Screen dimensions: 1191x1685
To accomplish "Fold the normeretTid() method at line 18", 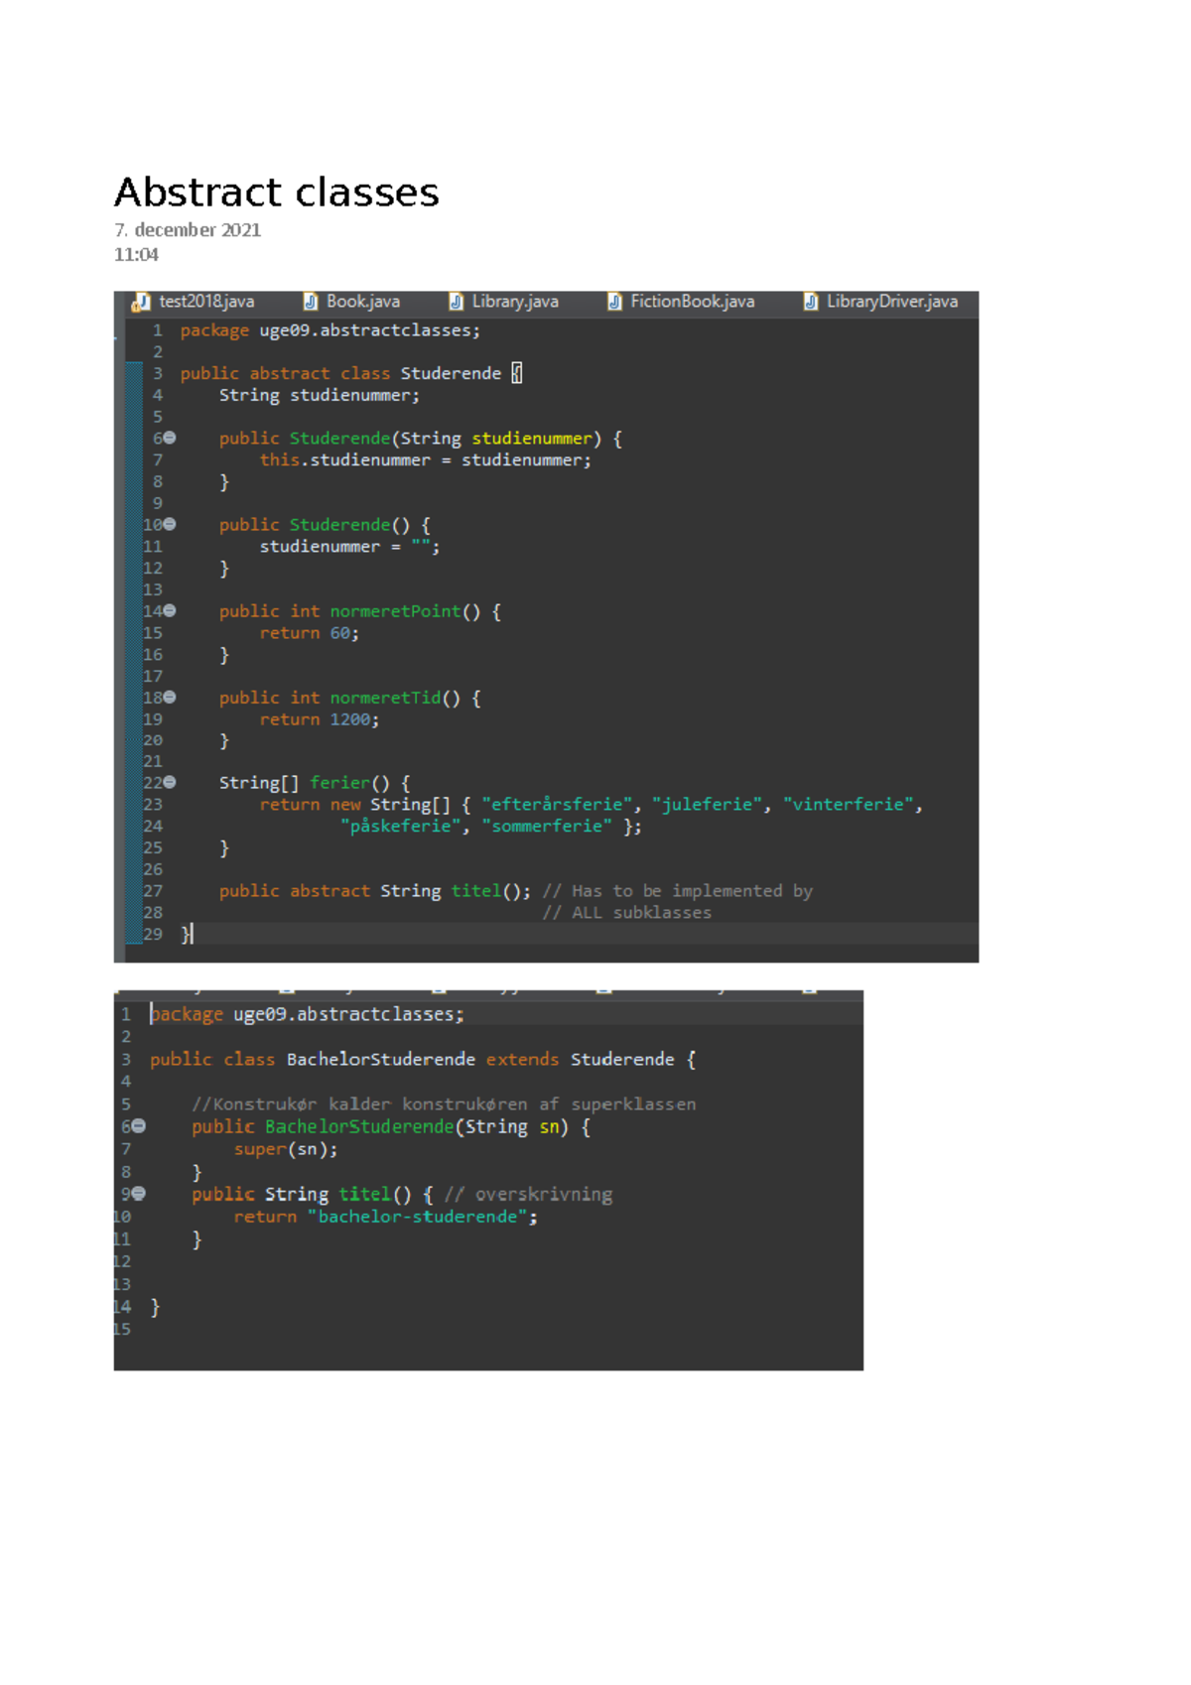I will 170,697.
